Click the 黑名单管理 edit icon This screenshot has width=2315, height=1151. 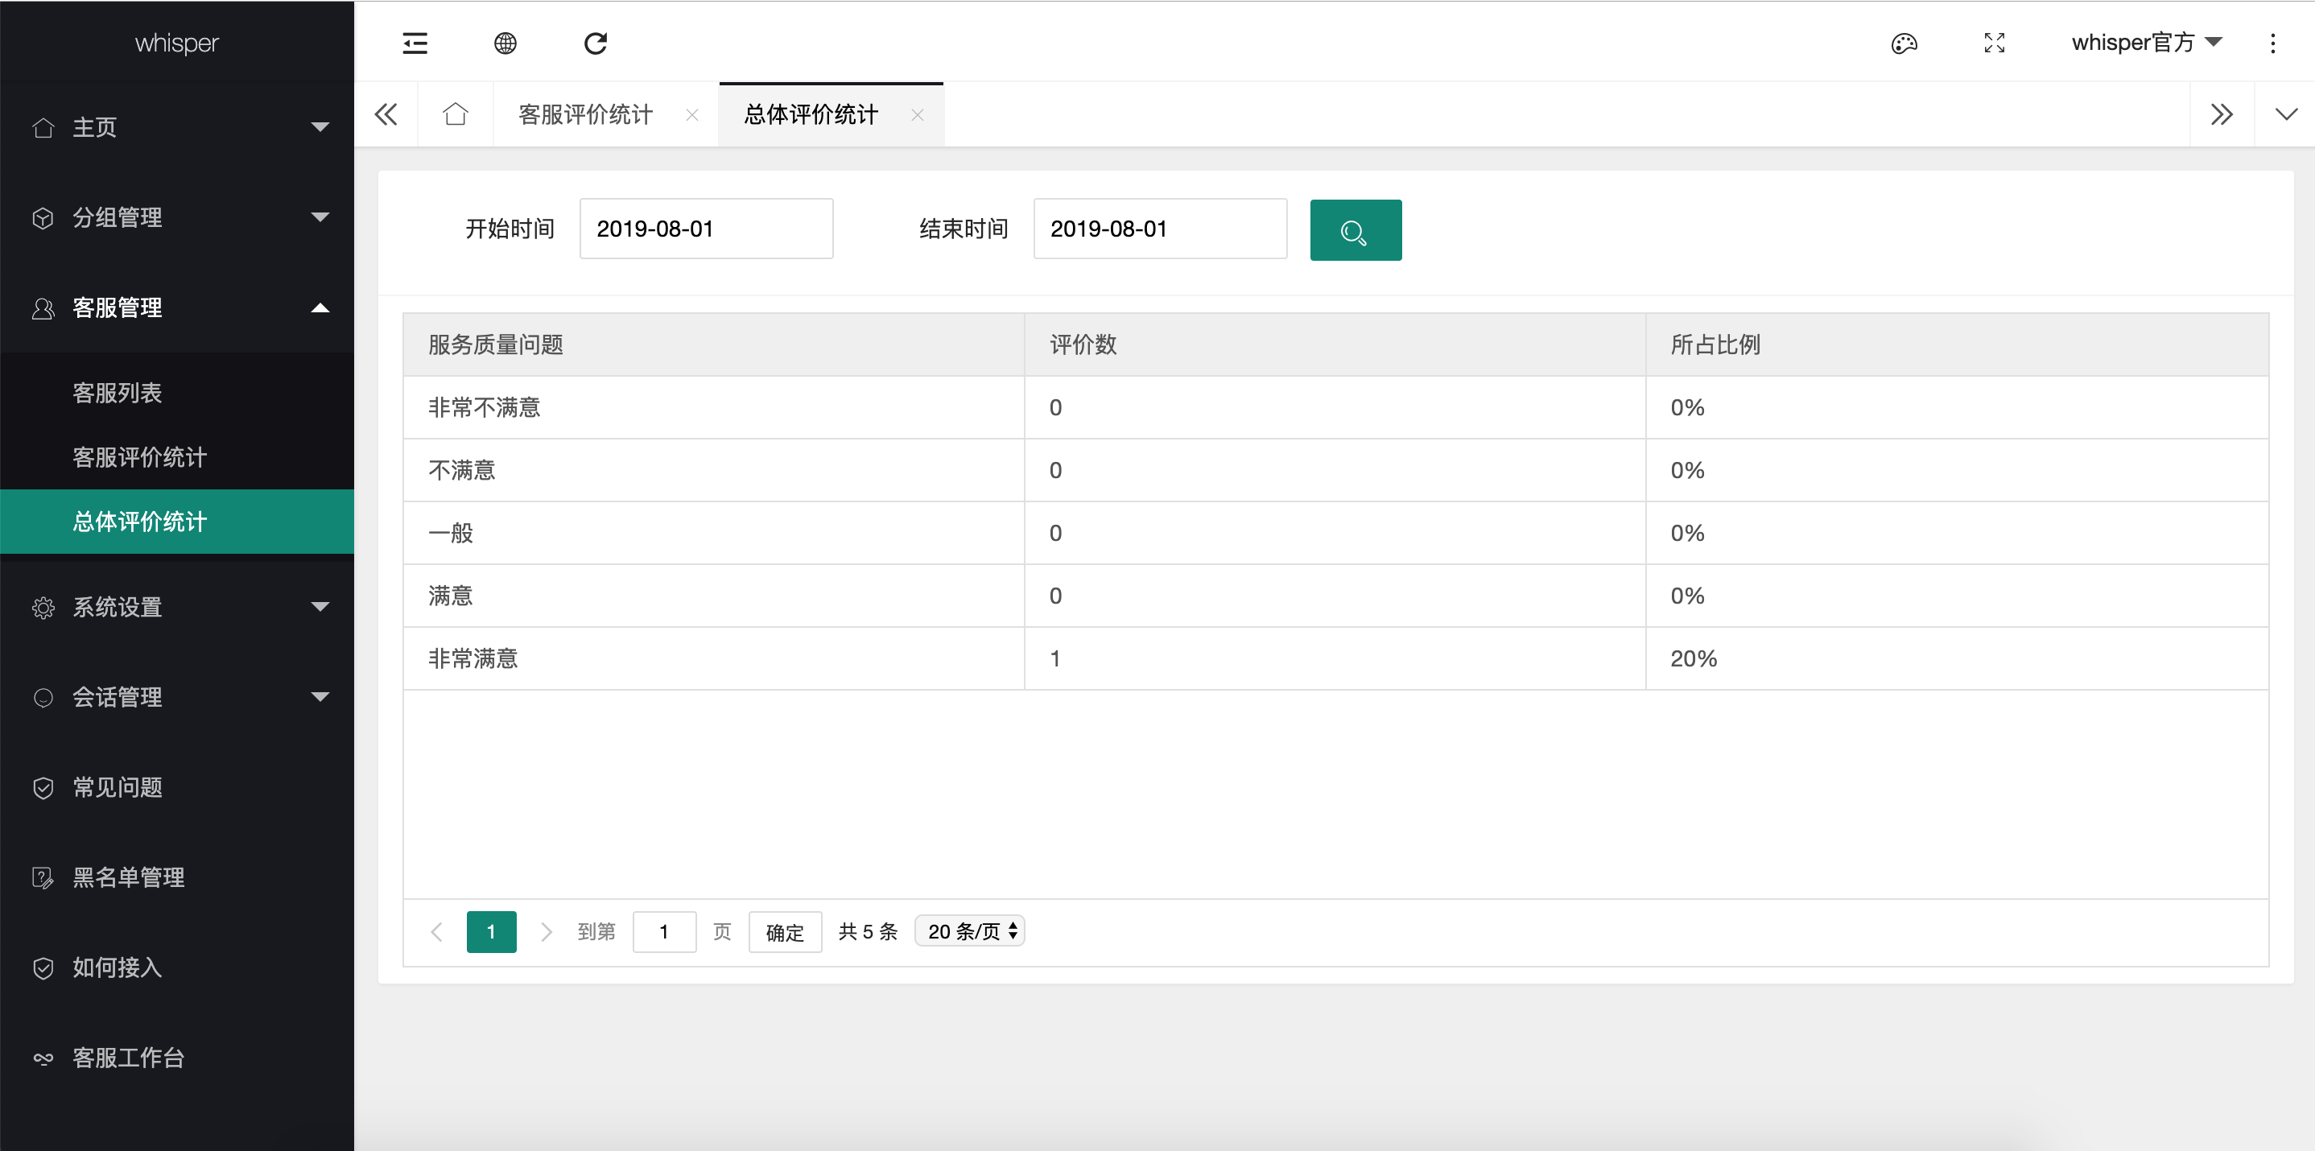point(43,878)
